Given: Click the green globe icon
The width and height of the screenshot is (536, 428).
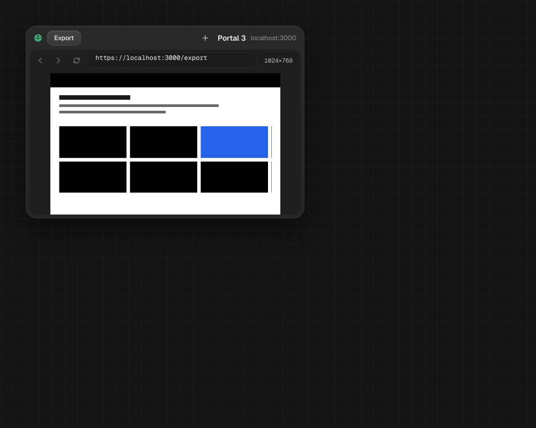Looking at the screenshot, I should [x=38, y=38].
